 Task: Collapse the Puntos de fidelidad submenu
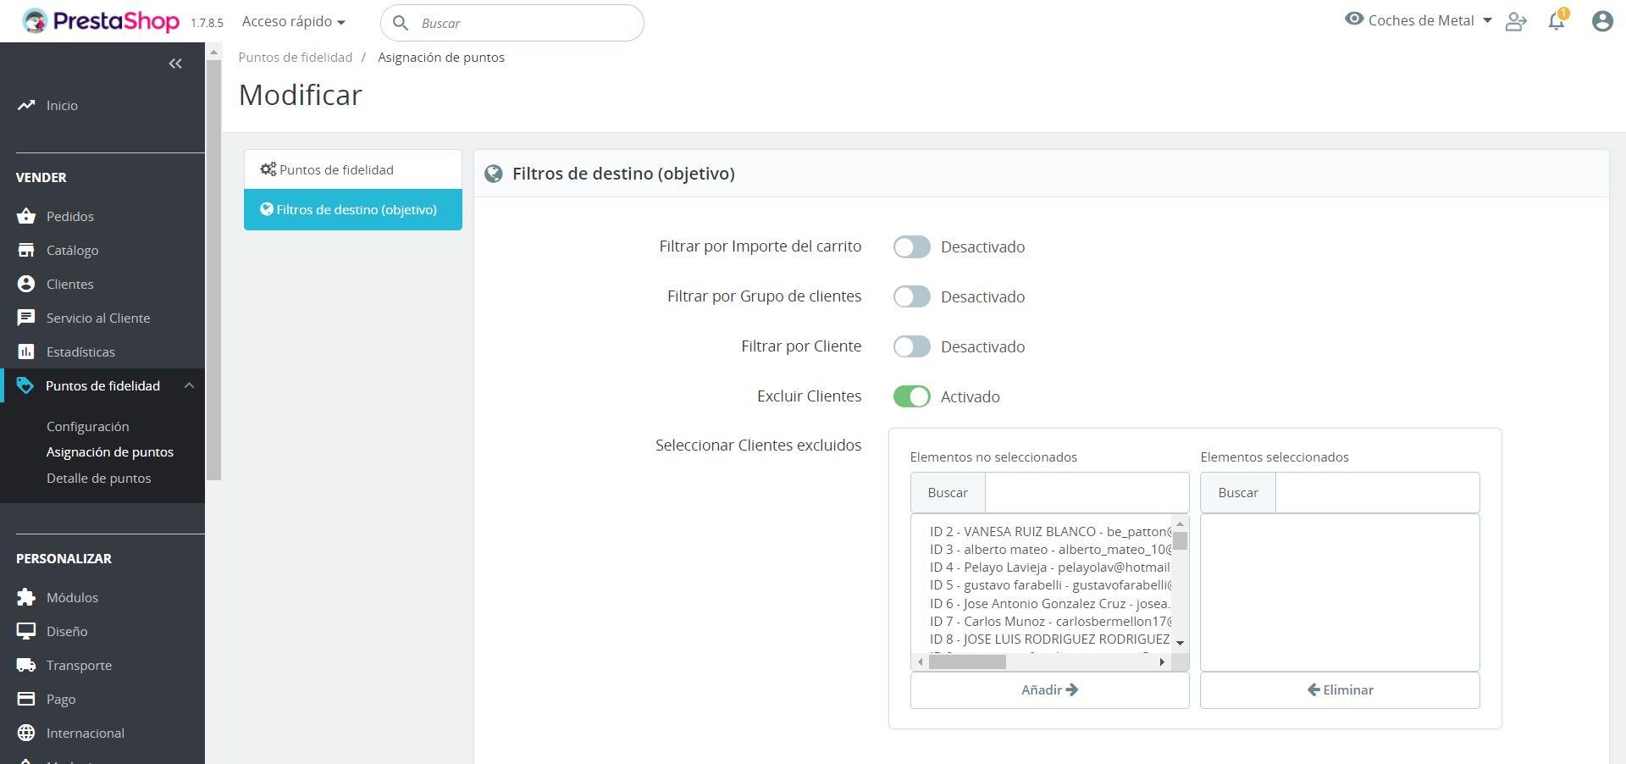tap(189, 386)
